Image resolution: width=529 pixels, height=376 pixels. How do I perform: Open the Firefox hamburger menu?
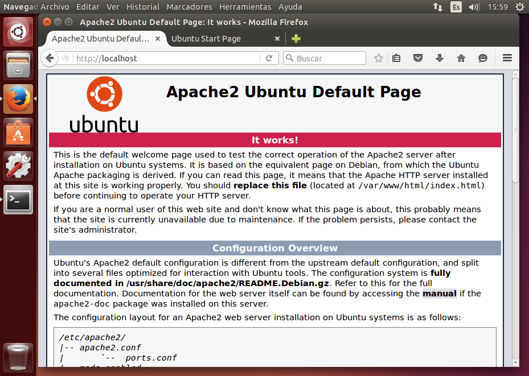[x=507, y=58]
